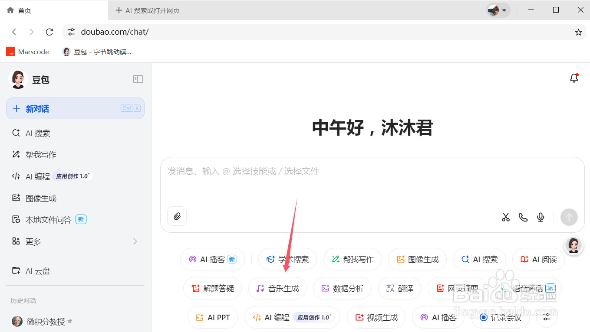This screenshot has width=590, height=332.
Task: Open AI 搜索 in the sidebar
Action: [x=75, y=133]
